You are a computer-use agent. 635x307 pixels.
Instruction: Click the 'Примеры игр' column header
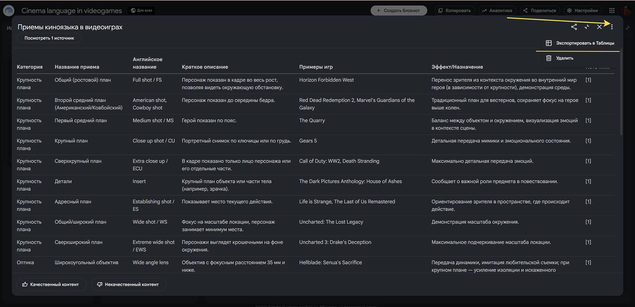click(316, 67)
